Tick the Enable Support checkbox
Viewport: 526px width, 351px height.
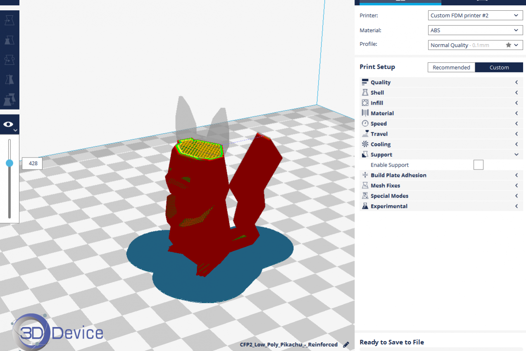(x=478, y=165)
